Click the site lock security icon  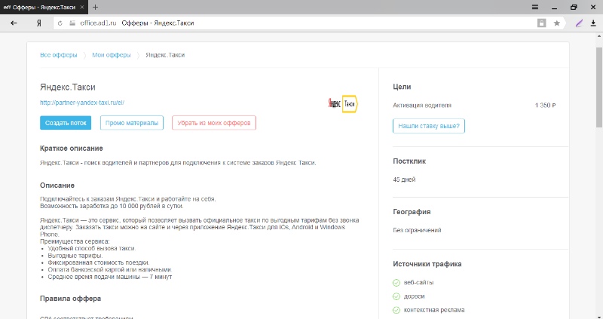(73, 23)
